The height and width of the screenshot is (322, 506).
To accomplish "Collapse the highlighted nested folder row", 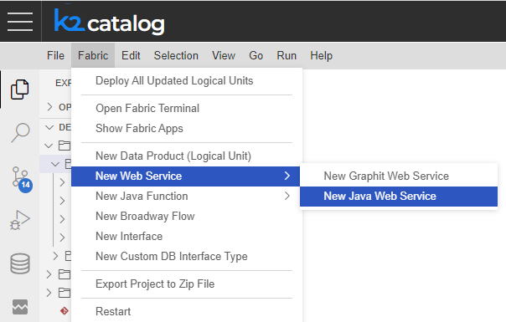I will coord(55,164).
